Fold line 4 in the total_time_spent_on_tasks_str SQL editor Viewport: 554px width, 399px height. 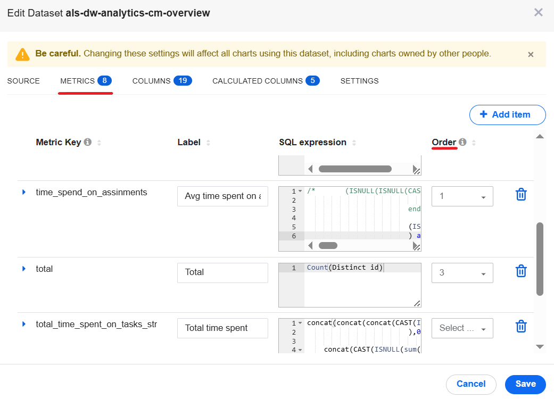(x=300, y=350)
